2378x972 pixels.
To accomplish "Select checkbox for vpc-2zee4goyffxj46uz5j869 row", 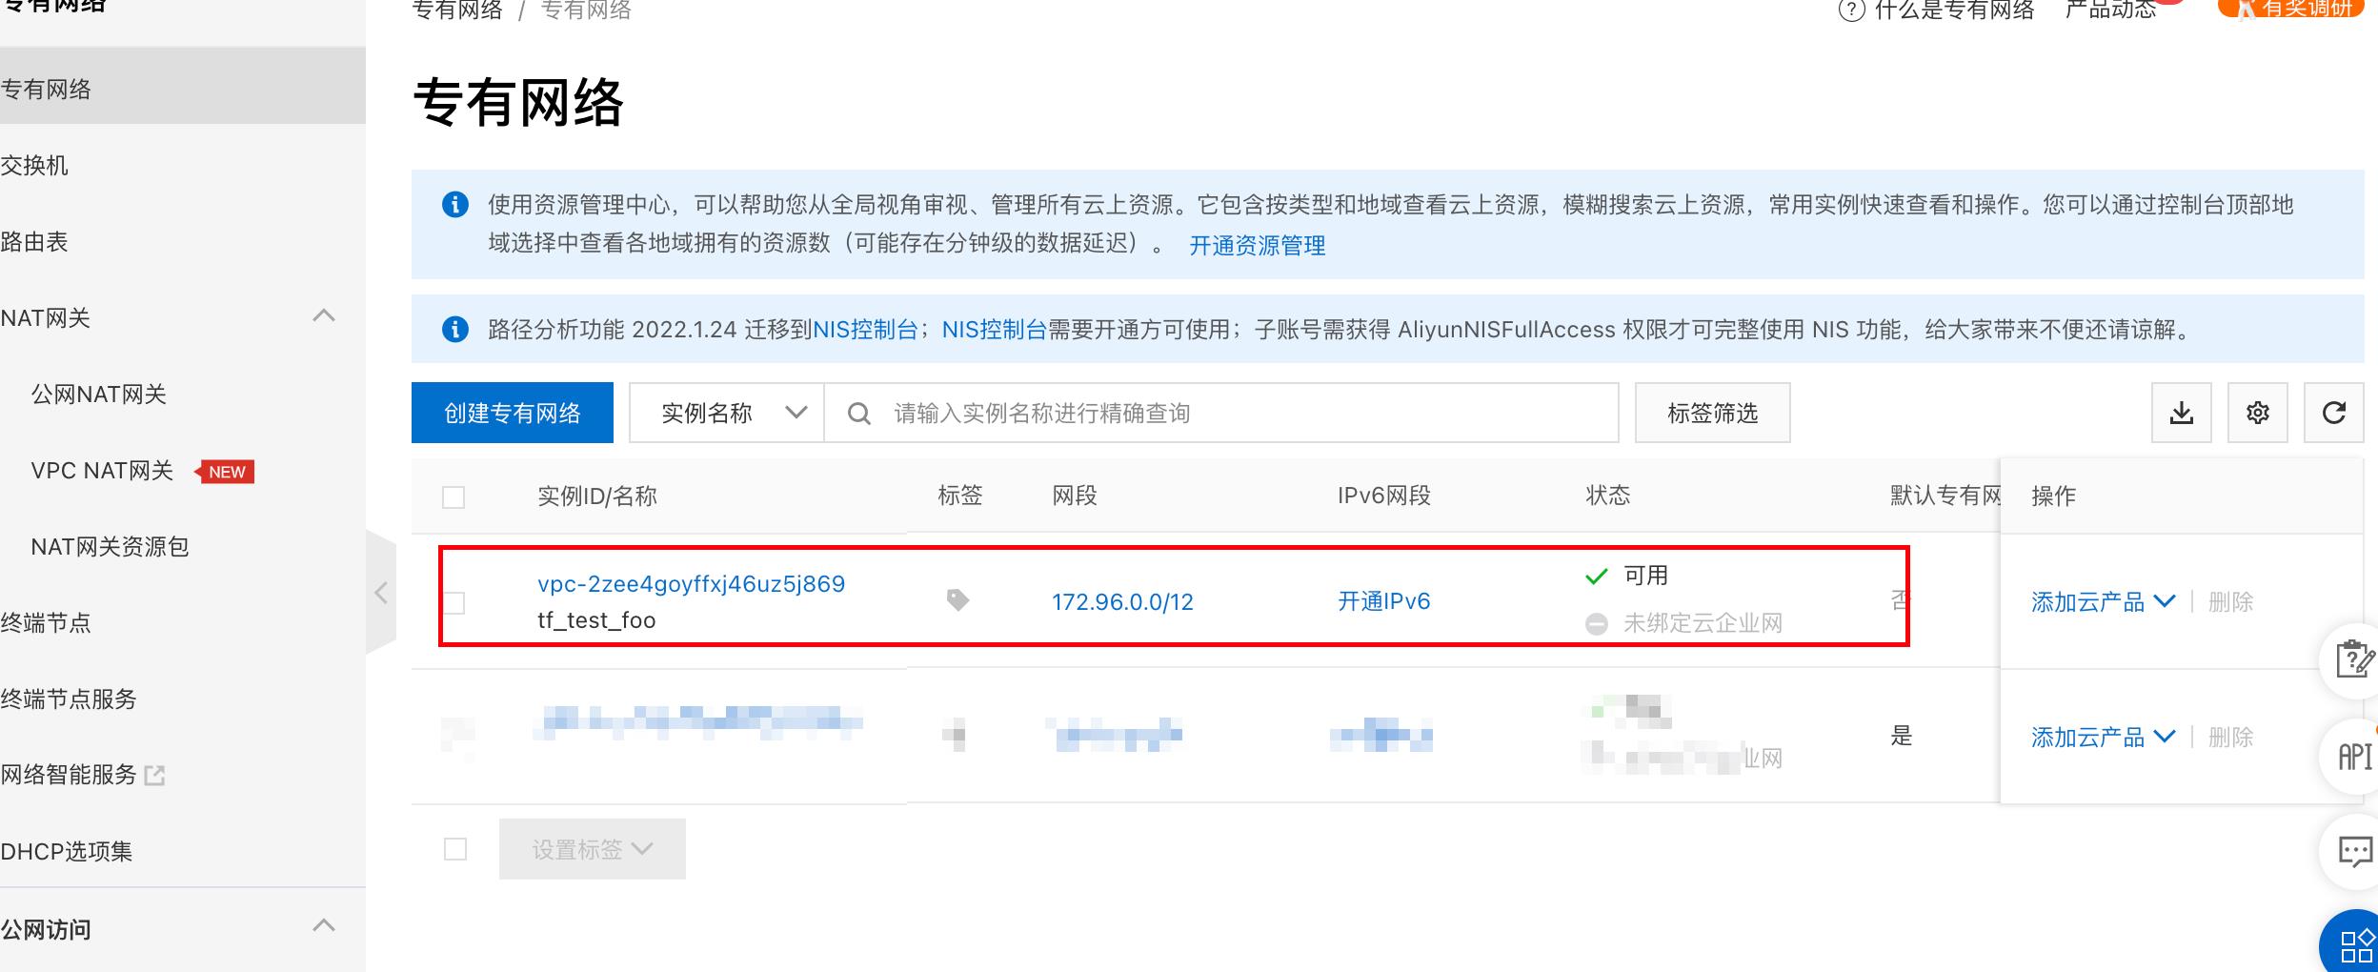I will (x=454, y=602).
